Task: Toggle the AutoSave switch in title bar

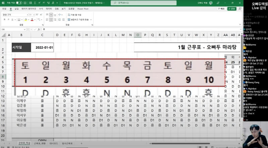Action: pyautogui.click(x=19, y=3)
